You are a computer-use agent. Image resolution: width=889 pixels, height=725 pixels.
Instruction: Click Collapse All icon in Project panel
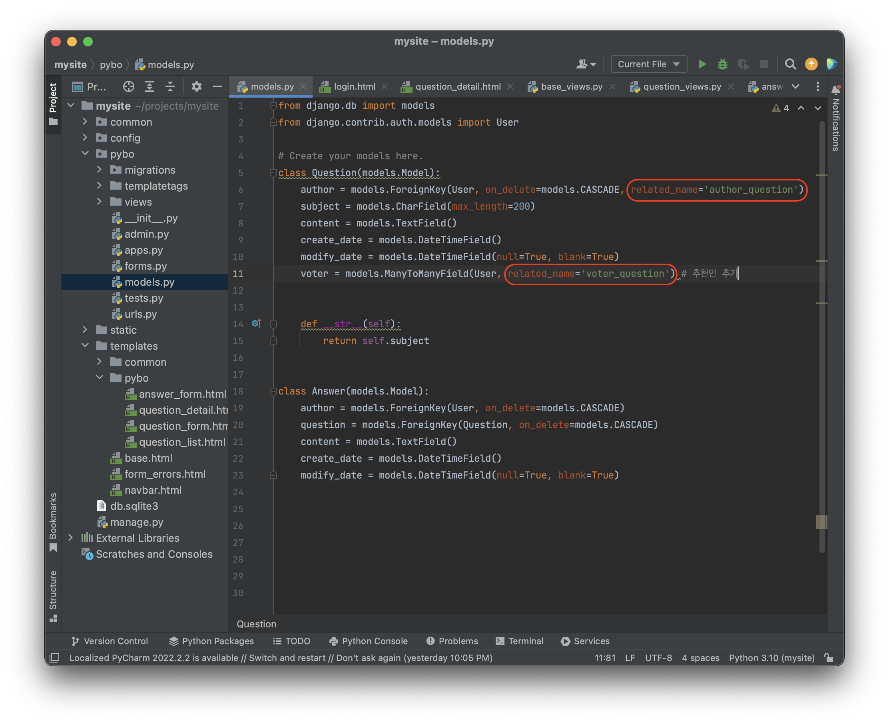coord(170,86)
